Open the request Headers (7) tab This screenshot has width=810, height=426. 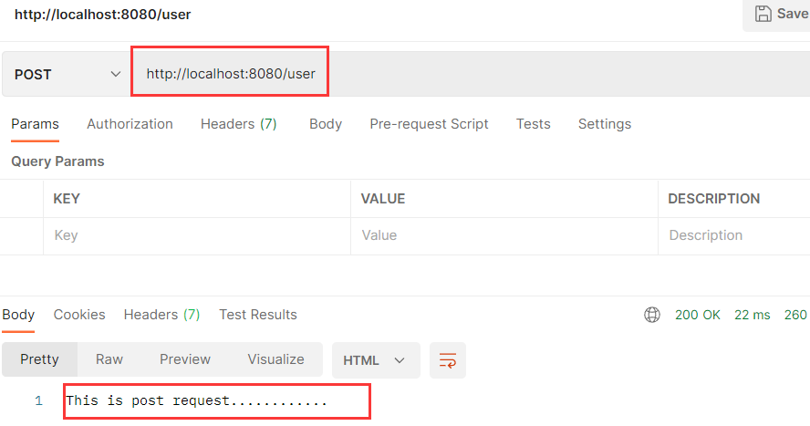[x=238, y=124]
